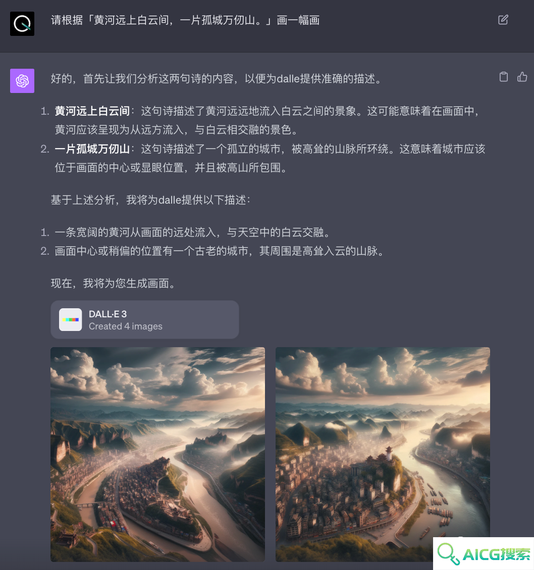This screenshot has height=570, width=534.
Task: Copy the response with the clipboard icon
Action: coord(504,77)
